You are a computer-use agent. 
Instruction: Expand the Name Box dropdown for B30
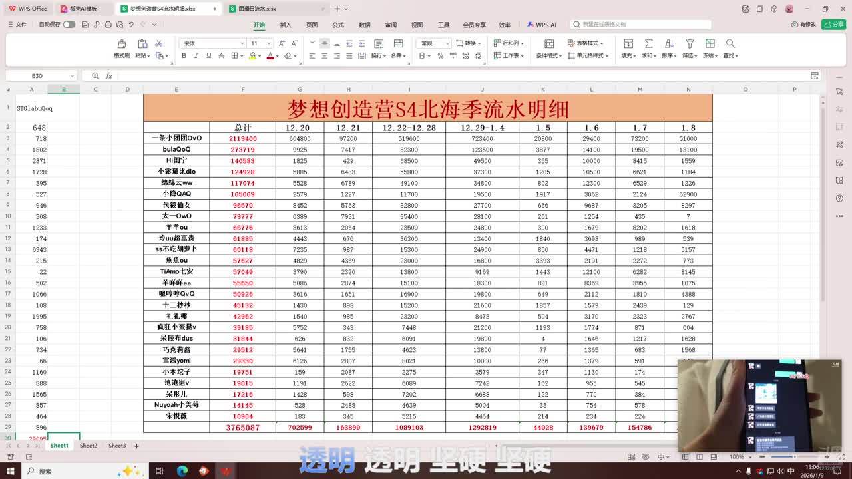tap(71, 76)
